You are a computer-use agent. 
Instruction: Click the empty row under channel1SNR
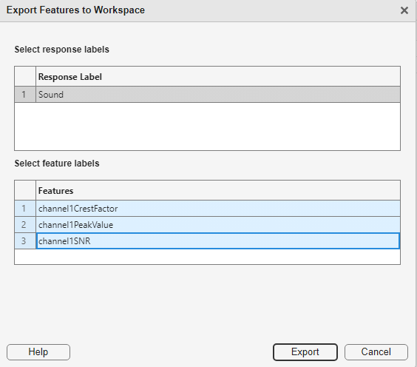tap(208, 257)
